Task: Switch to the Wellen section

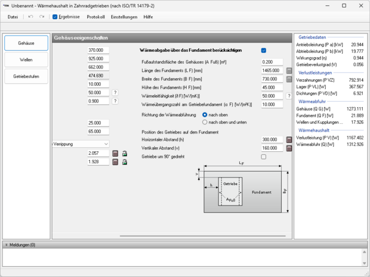Action: coord(26,60)
